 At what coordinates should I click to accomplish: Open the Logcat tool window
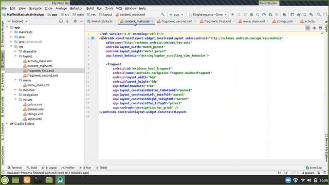(x=49, y=168)
